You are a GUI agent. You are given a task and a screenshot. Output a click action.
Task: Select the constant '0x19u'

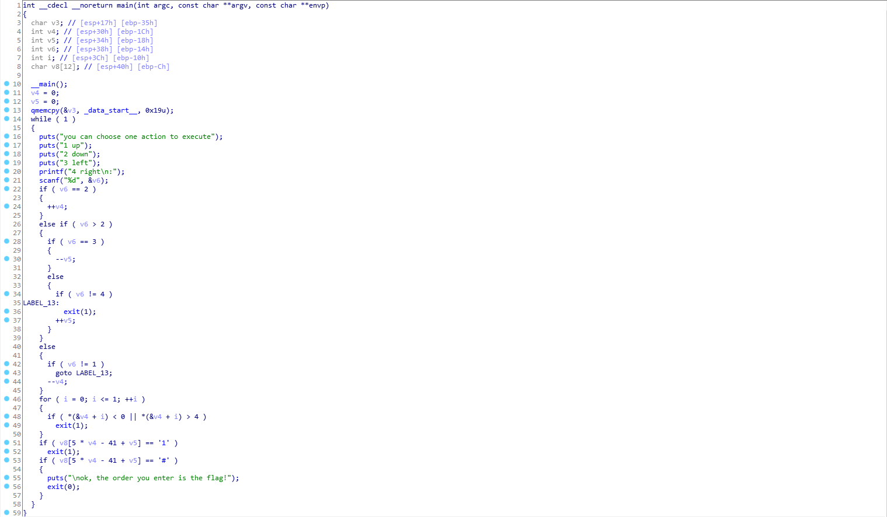point(155,110)
